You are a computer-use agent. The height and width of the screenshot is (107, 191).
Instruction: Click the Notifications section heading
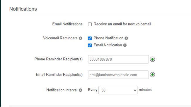23,9
